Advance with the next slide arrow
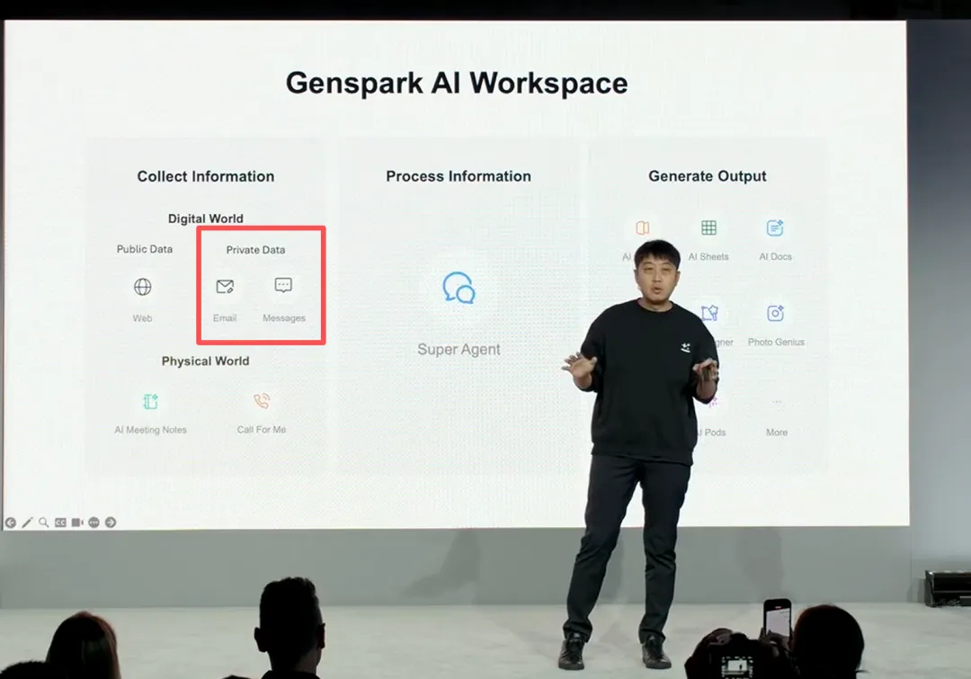971x679 pixels. 111,523
